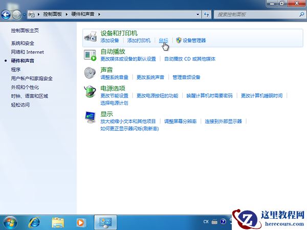Click the refresh button beside address bar
This screenshot has width=307, height=230.
pyautogui.click(x=207, y=14)
